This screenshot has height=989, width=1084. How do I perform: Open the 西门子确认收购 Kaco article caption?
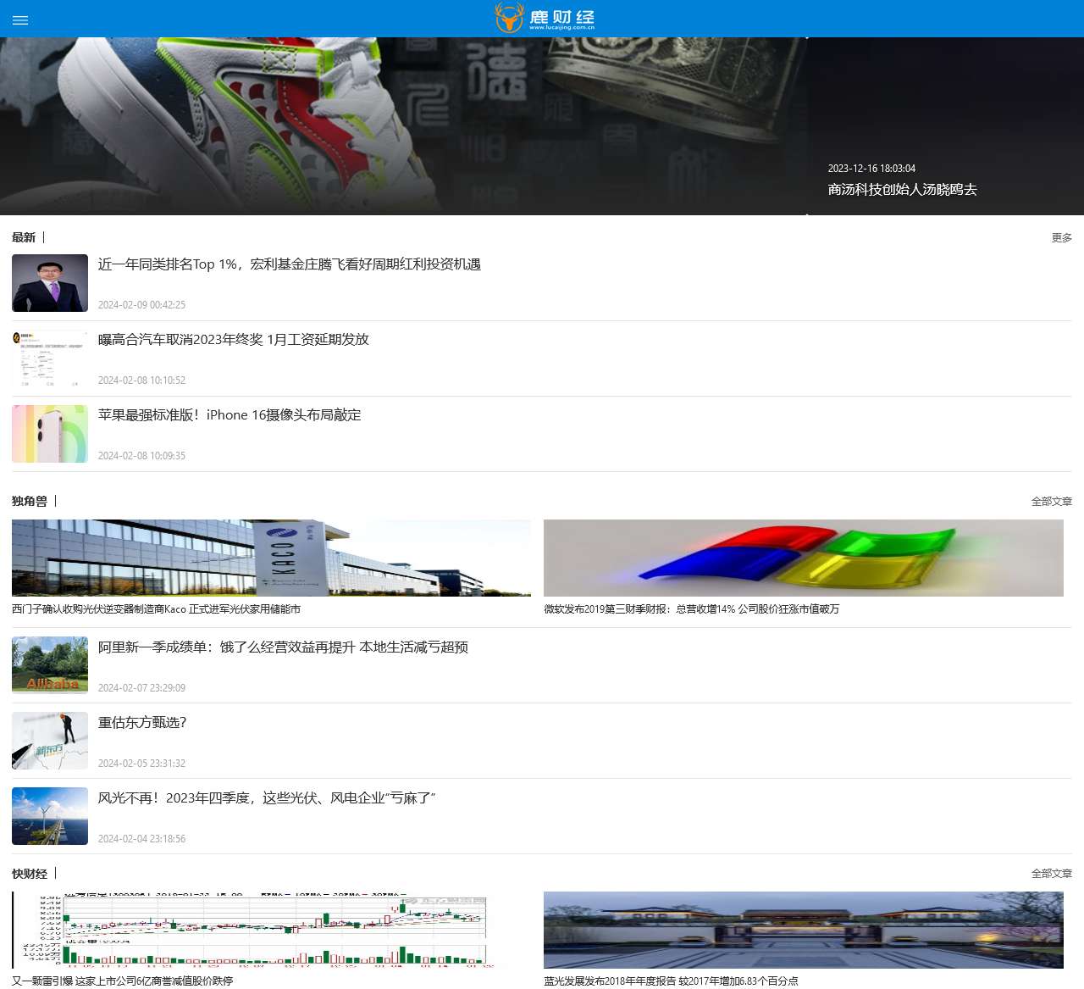(156, 609)
